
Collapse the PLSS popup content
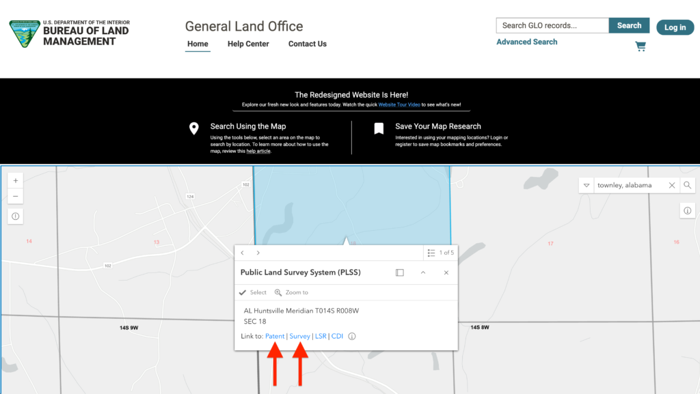coord(423,272)
